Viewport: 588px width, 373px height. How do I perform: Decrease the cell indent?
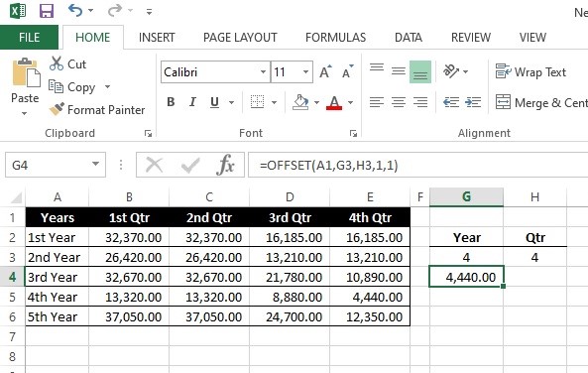pos(451,102)
